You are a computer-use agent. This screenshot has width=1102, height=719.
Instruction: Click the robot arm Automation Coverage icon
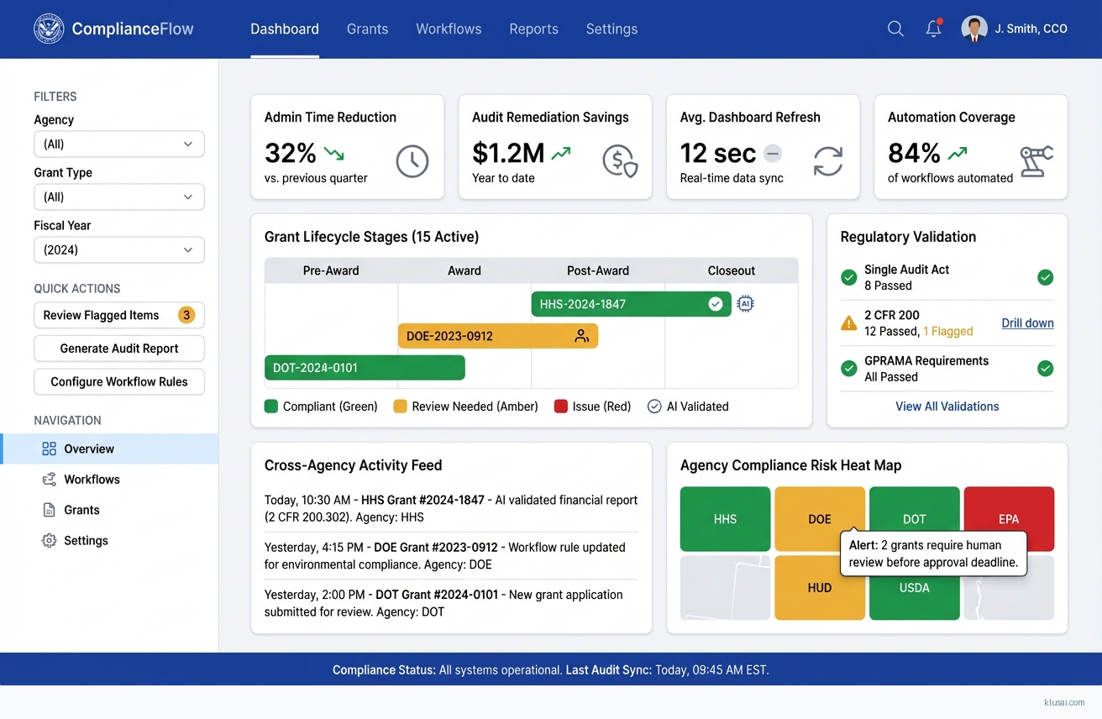[x=1036, y=160]
